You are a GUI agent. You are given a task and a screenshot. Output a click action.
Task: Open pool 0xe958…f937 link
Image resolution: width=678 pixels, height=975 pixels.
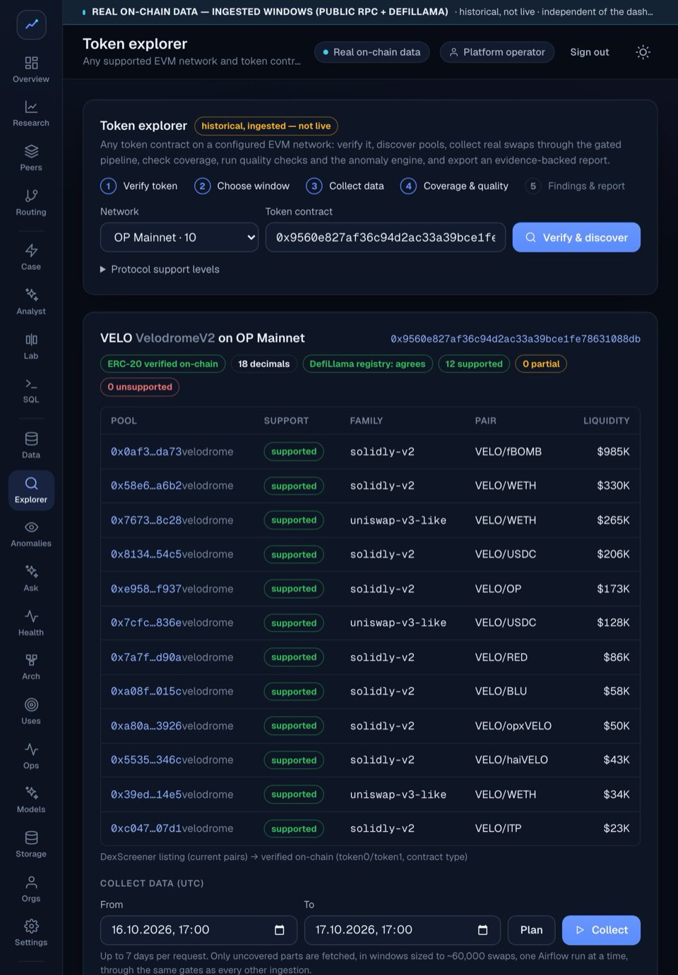click(146, 589)
